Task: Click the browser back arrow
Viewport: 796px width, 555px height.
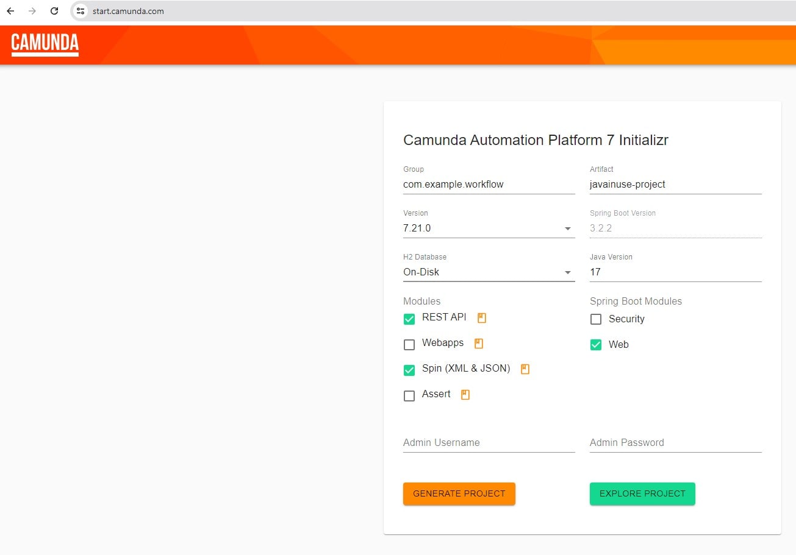Action: click(x=10, y=11)
